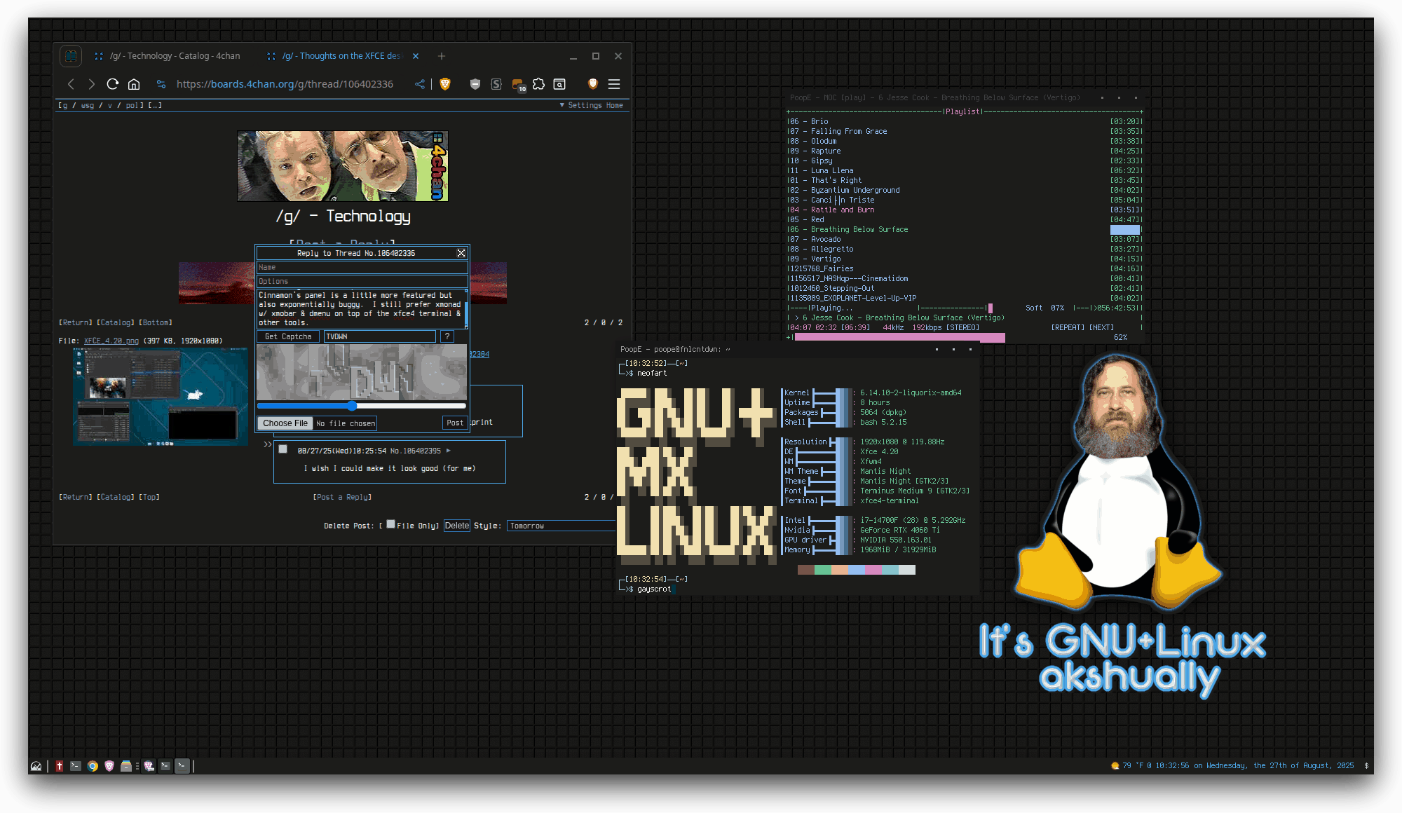The height and width of the screenshot is (813, 1402).
Task: Toggle REPEAT in the MOC player
Action: pos(1067,327)
